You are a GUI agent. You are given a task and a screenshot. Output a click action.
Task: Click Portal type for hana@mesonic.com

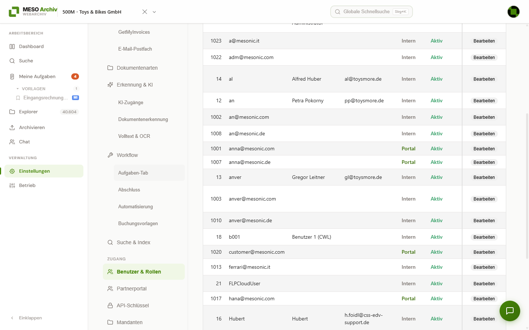[x=409, y=299]
